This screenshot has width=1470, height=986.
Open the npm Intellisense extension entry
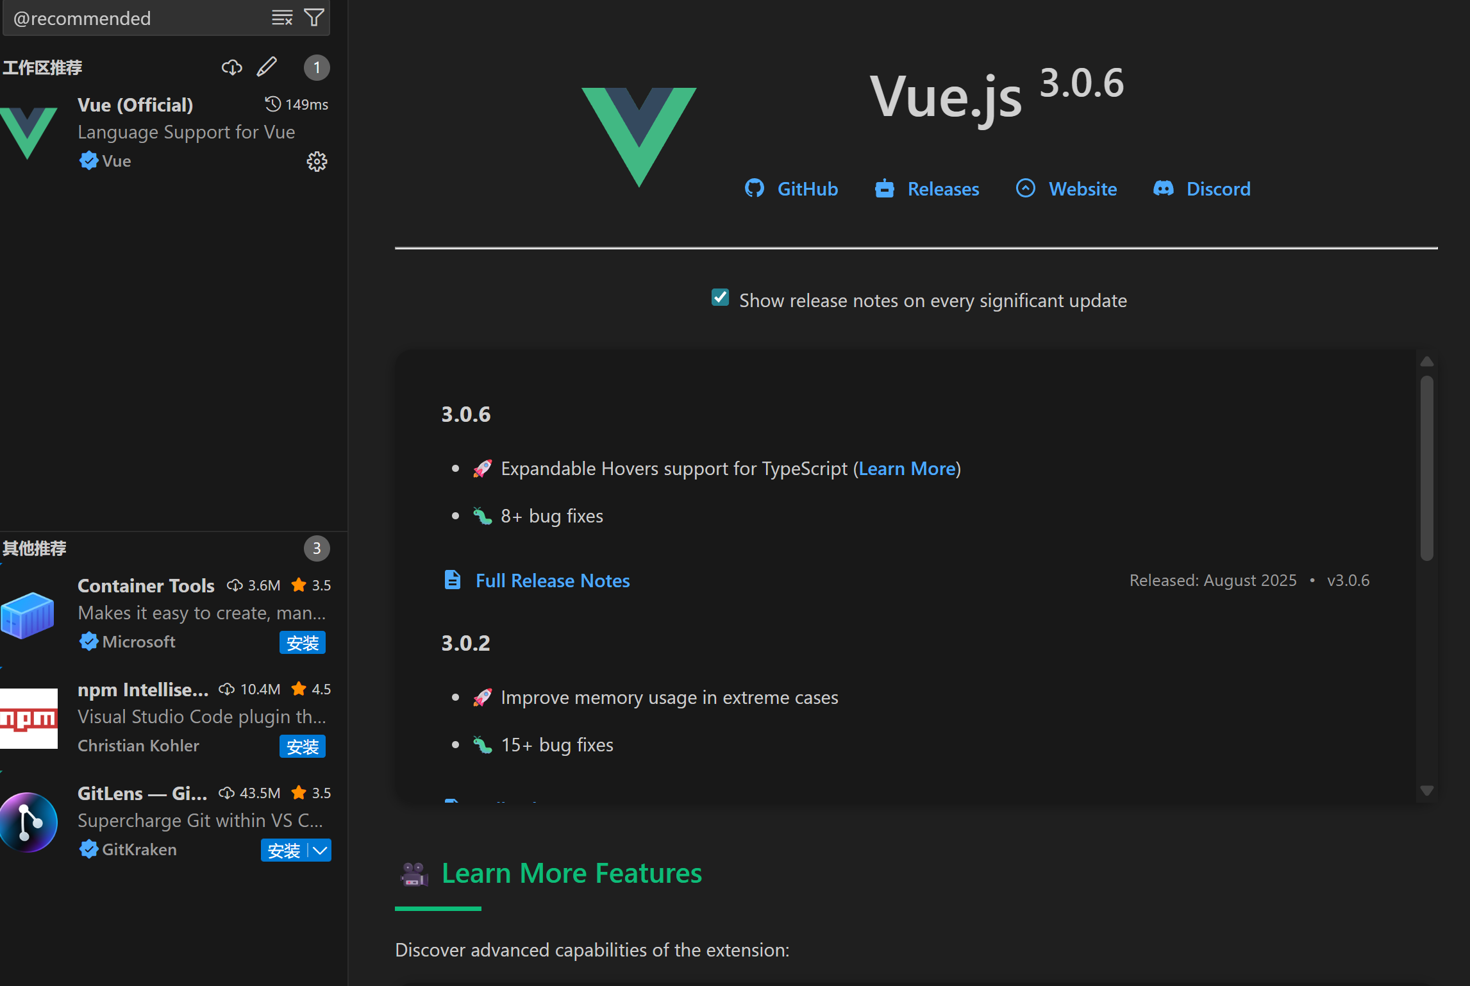point(173,717)
